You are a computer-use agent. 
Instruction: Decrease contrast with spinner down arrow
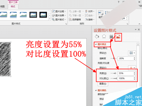pyautogui.click(x=134, y=79)
